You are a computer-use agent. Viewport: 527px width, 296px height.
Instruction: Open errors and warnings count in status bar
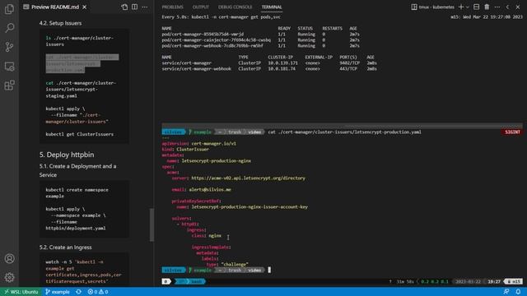click(x=98, y=292)
